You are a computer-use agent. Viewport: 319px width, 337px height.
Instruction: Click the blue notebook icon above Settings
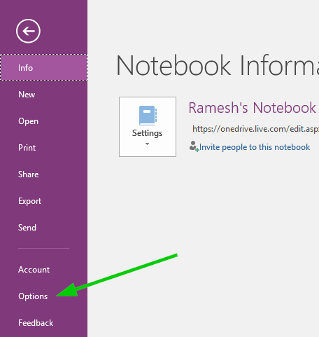click(148, 116)
